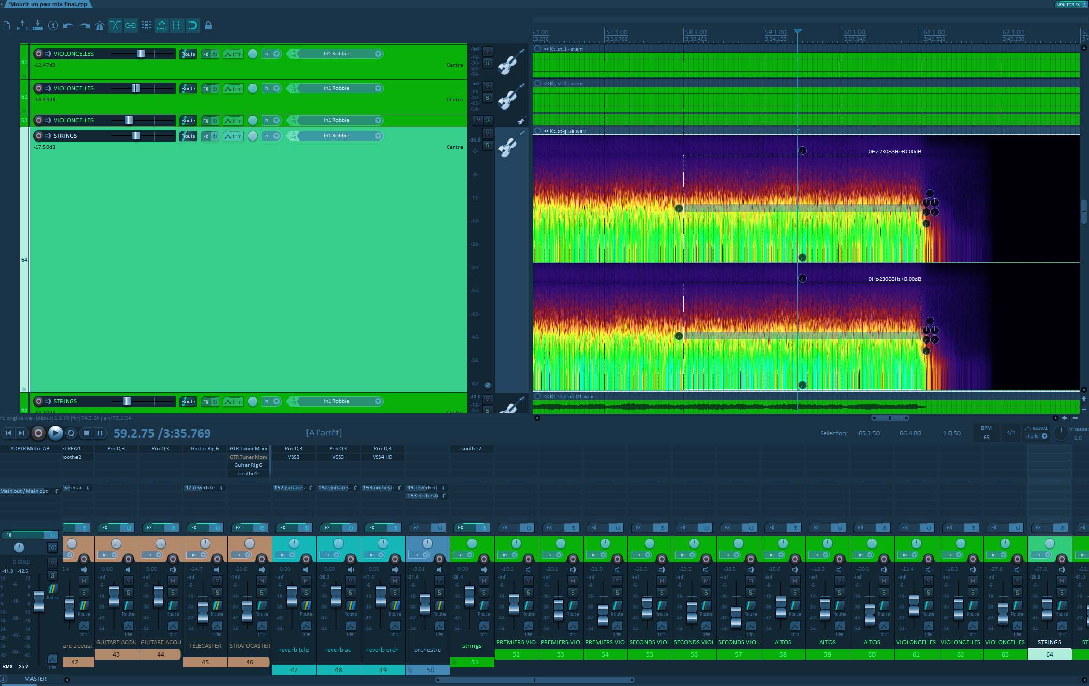Image resolution: width=1089 pixels, height=686 pixels.
Task: Open project info from toolbar
Action: pyautogui.click(x=53, y=25)
